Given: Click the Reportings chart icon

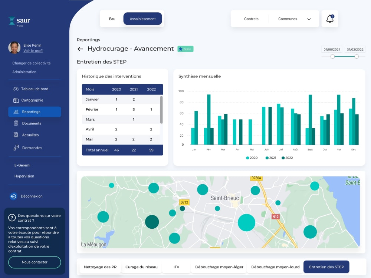Looking at the screenshot, I should [x=16, y=112].
